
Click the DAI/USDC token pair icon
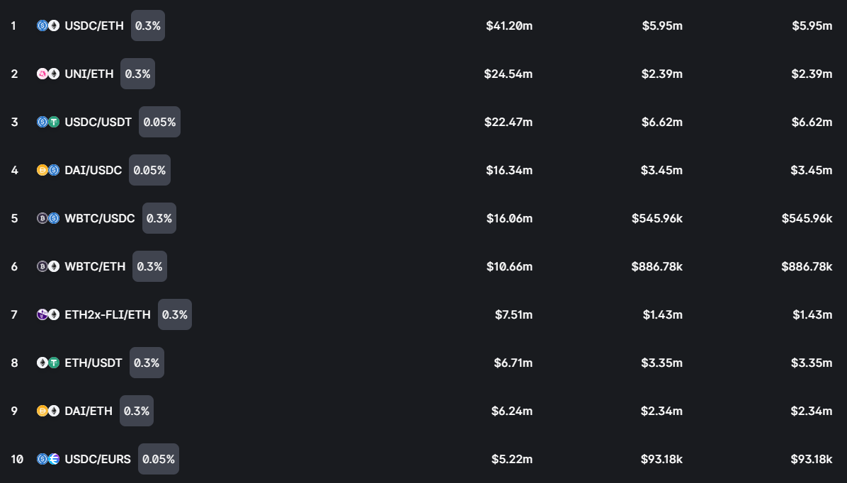(48, 170)
